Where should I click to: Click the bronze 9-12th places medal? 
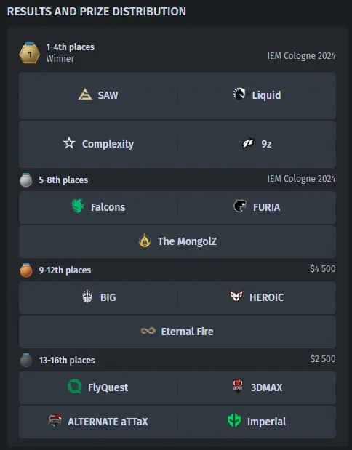point(26,270)
